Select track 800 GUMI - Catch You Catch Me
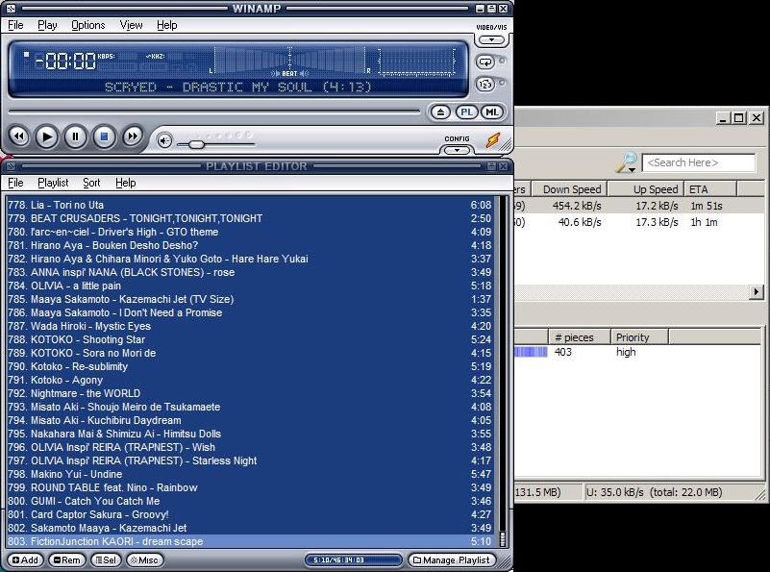Image resolution: width=770 pixels, height=572 pixels. coord(250,501)
